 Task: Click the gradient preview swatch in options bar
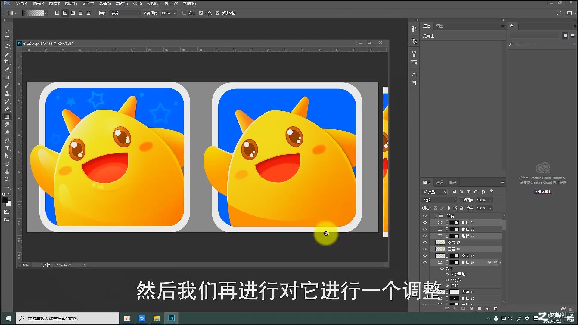tap(33, 13)
